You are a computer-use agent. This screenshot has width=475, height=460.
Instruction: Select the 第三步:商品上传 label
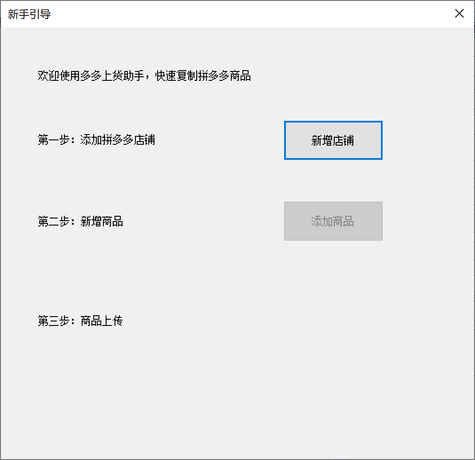coord(80,321)
